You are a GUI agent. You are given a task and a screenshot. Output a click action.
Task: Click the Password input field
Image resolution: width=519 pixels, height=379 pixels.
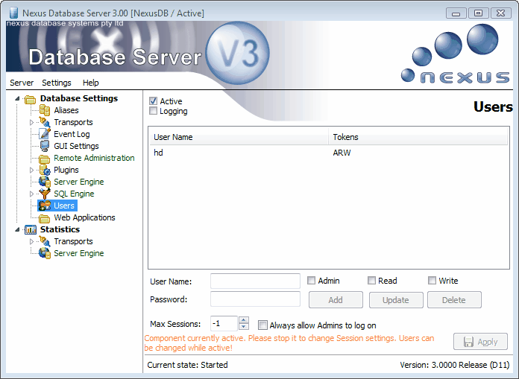(255, 299)
